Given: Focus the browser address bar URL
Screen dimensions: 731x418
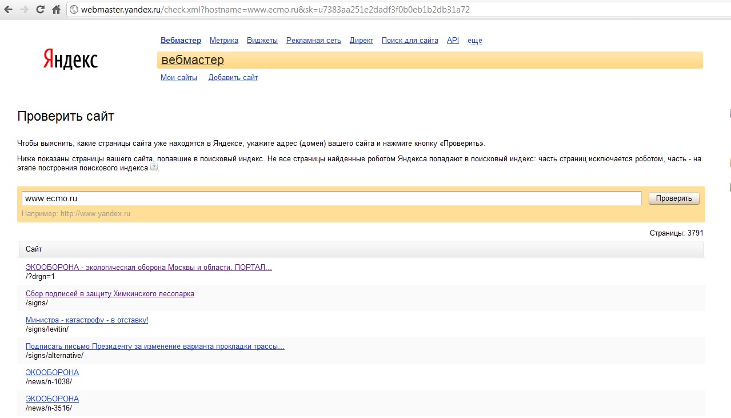Looking at the screenshot, I should [x=275, y=10].
